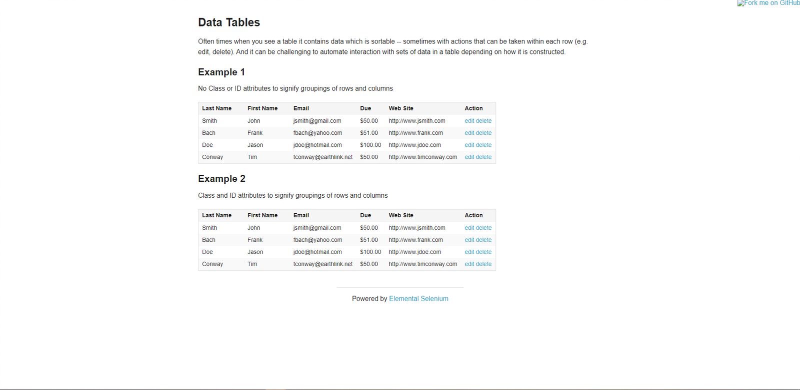
Task: Sort Example 2 by First Name header
Action: (x=262, y=215)
